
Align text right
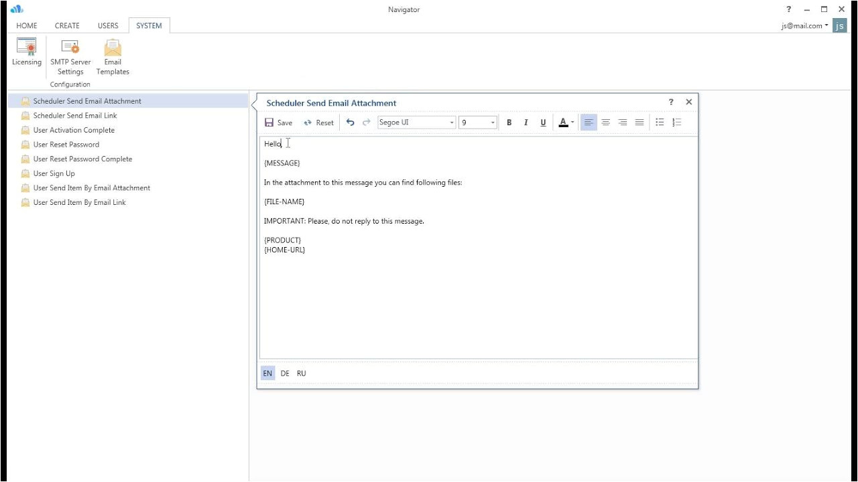click(x=623, y=123)
